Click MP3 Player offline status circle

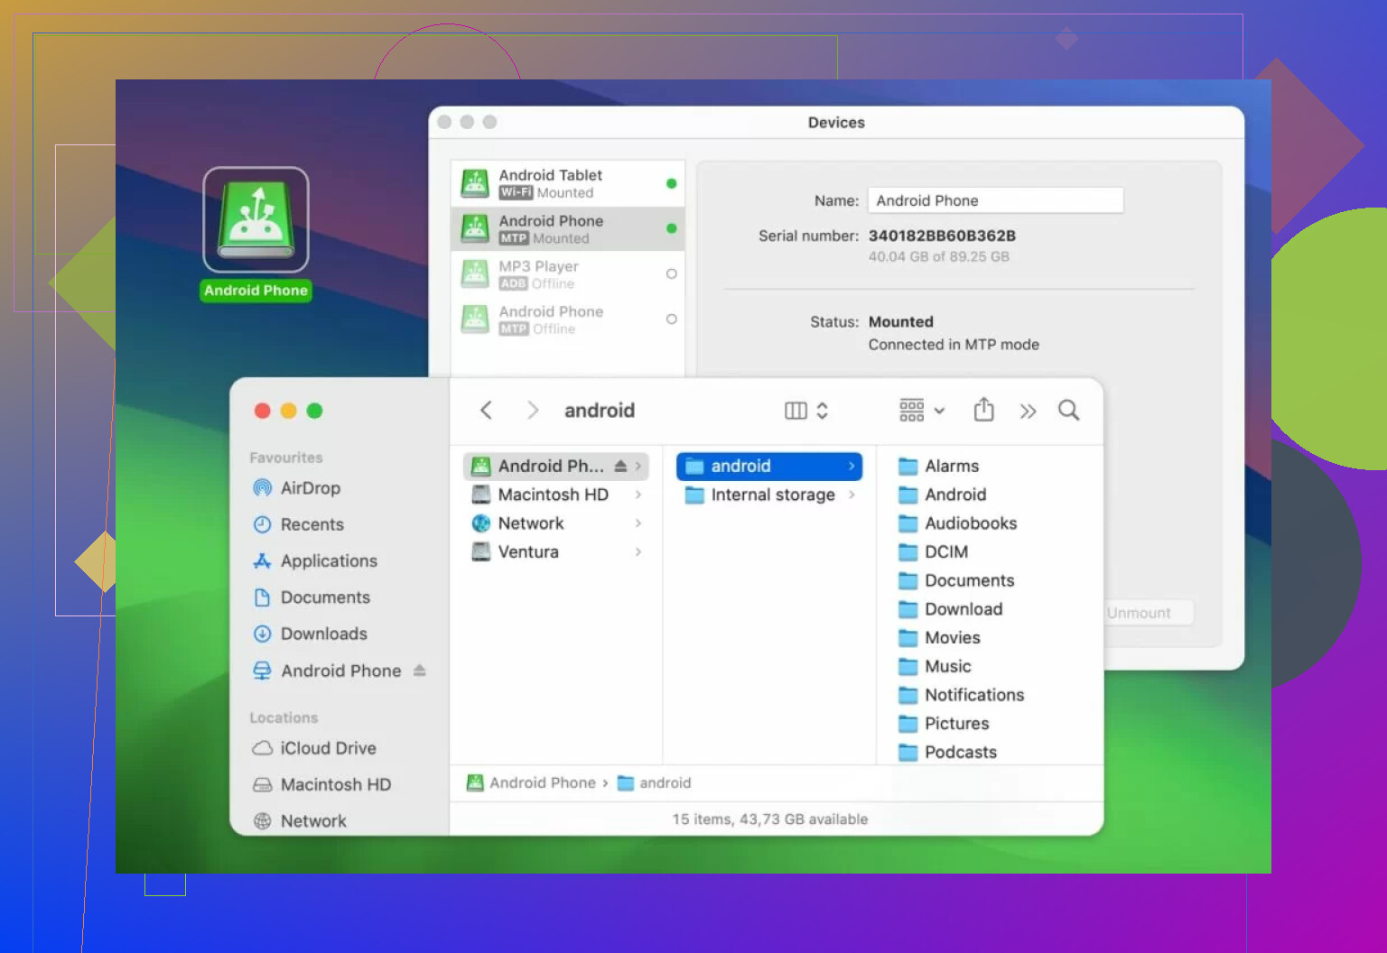coord(671,273)
